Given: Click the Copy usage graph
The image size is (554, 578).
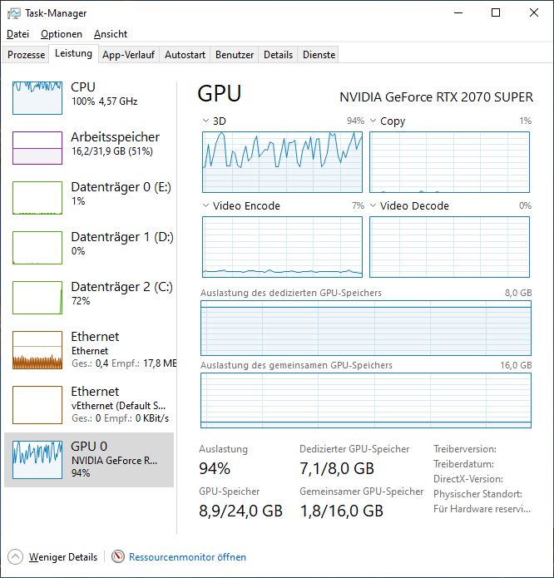Looking at the screenshot, I should point(450,162).
